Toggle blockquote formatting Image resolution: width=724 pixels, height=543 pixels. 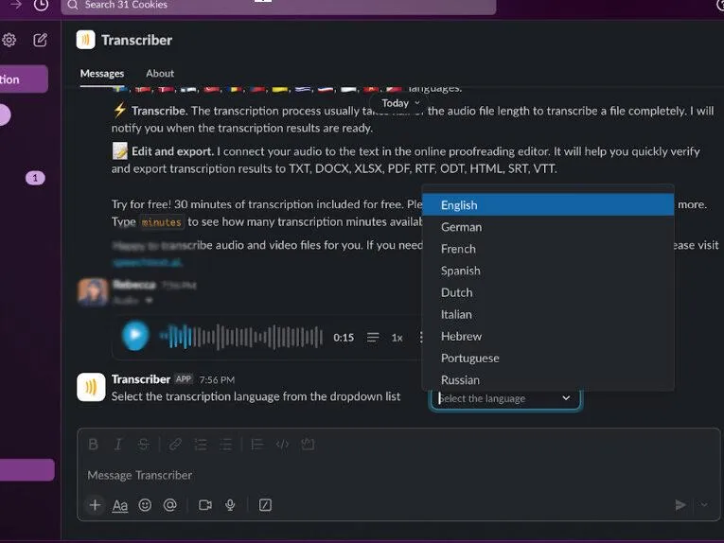[257, 445]
